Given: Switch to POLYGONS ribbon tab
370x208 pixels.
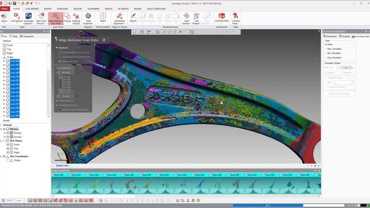Looking at the screenshot, I should [62, 9].
